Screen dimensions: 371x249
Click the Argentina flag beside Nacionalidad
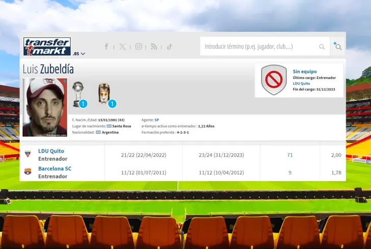point(98,132)
